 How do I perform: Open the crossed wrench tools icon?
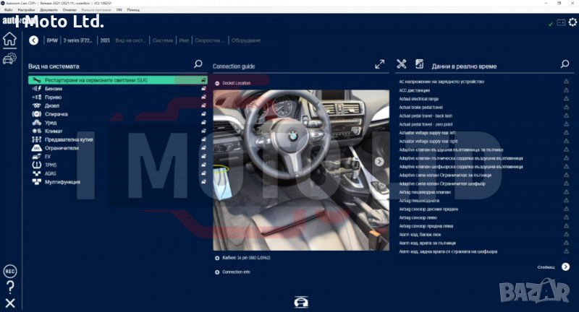pos(402,64)
